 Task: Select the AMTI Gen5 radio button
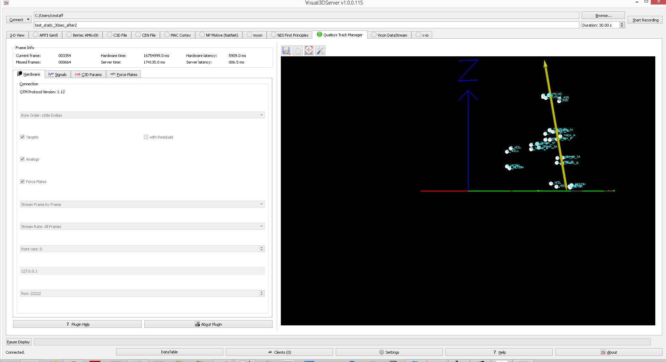(36, 35)
